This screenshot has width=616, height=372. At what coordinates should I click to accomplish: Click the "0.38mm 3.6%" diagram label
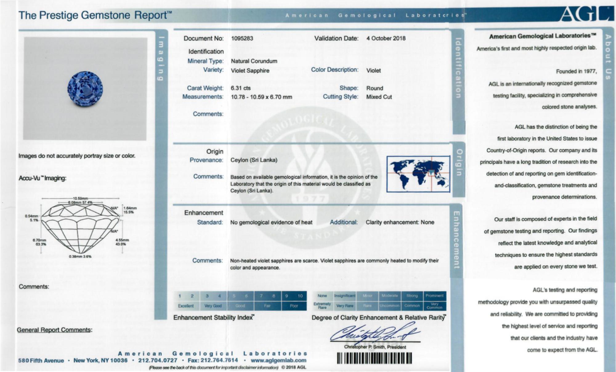click(80, 256)
